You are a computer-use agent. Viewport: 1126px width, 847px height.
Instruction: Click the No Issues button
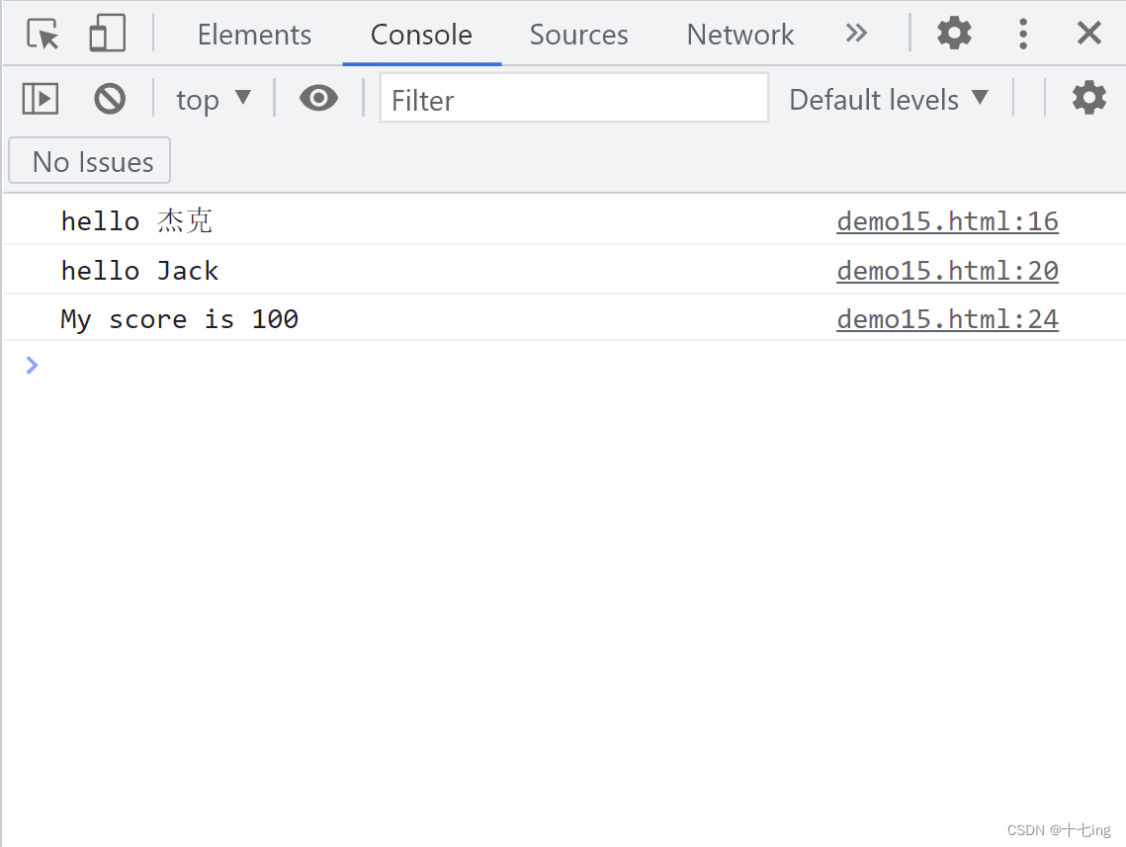90,161
